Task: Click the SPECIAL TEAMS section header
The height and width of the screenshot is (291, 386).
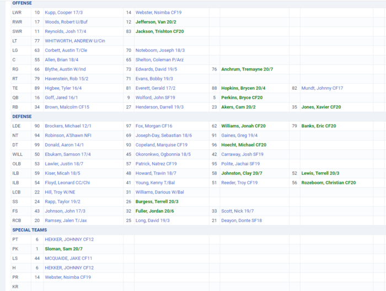Action: (x=29, y=230)
